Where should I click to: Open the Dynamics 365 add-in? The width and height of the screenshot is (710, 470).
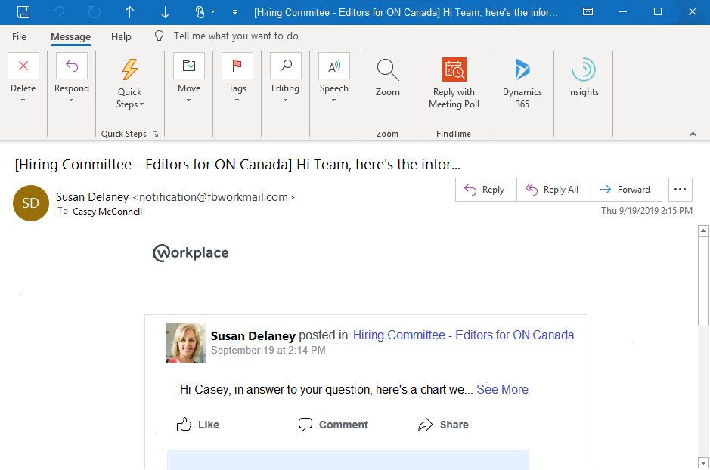click(x=522, y=70)
